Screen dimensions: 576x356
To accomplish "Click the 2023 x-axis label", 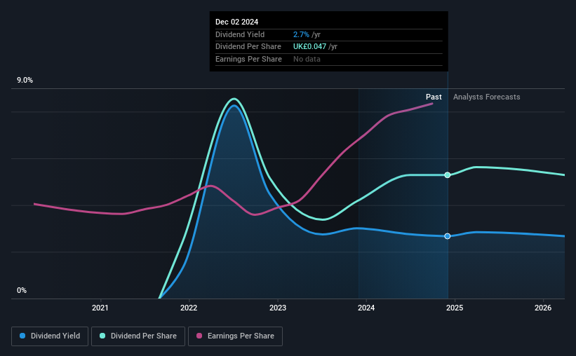I will 278,308.
